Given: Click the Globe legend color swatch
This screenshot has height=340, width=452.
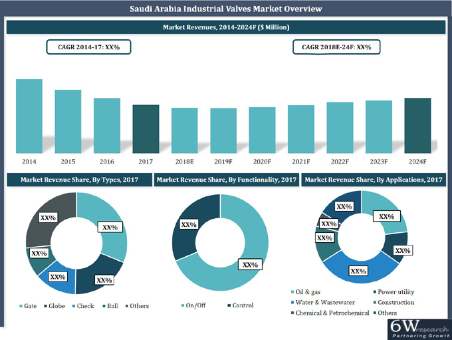Looking at the screenshot, I should [x=46, y=306].
